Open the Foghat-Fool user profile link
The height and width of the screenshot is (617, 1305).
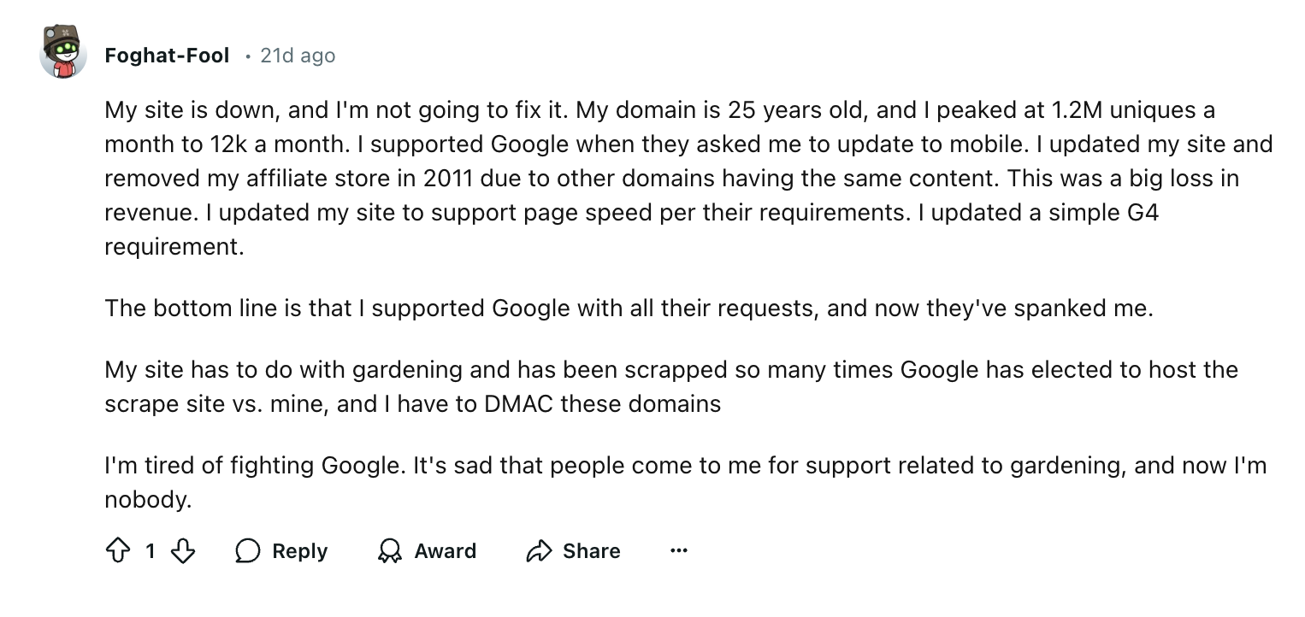point(167,56)
